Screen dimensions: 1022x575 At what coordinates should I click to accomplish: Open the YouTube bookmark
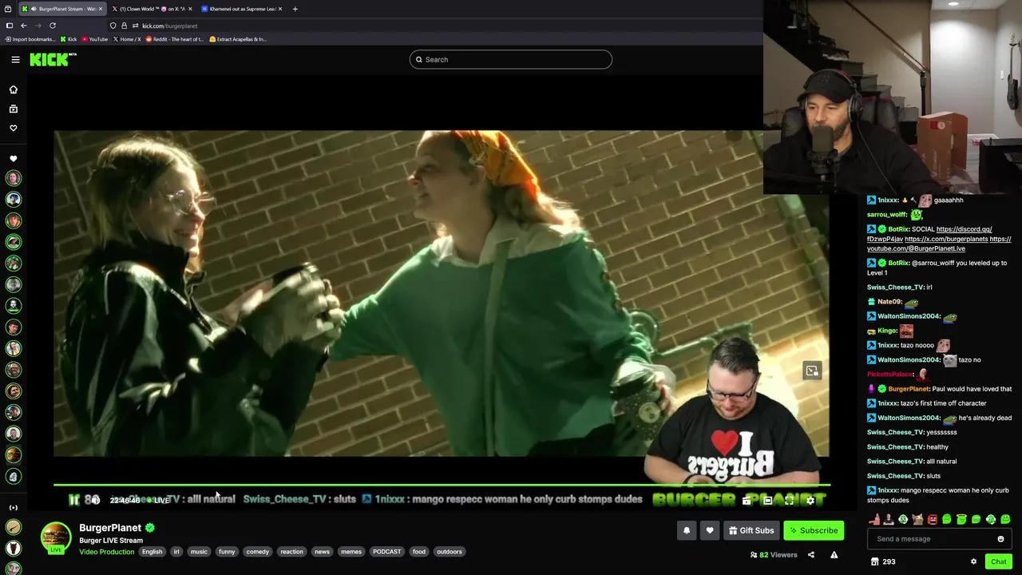click(94, 39)
